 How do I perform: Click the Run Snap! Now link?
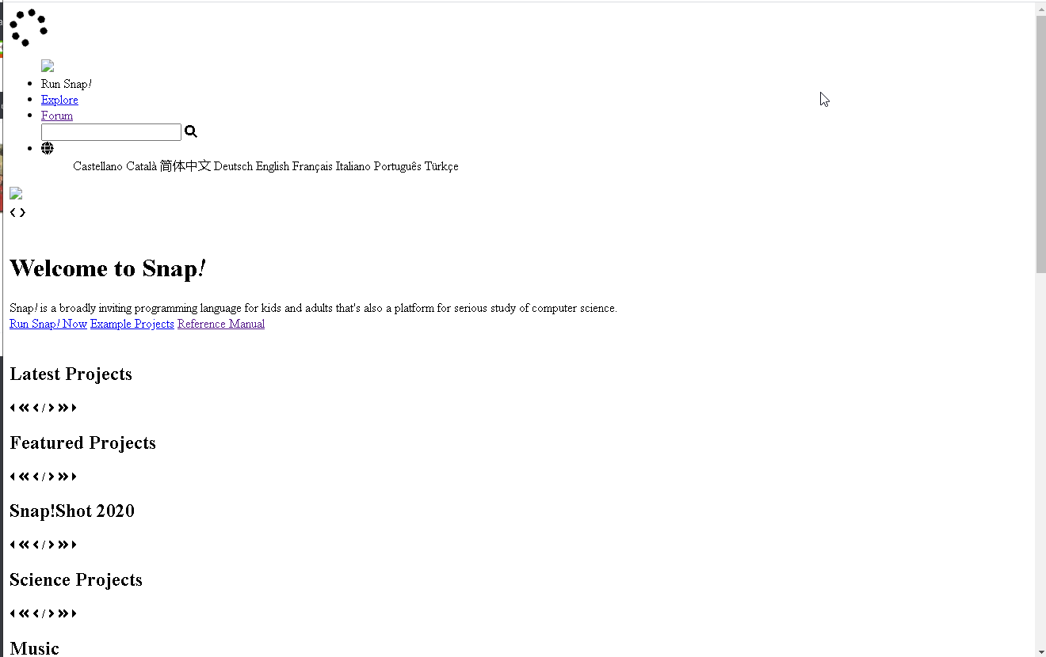48,324
